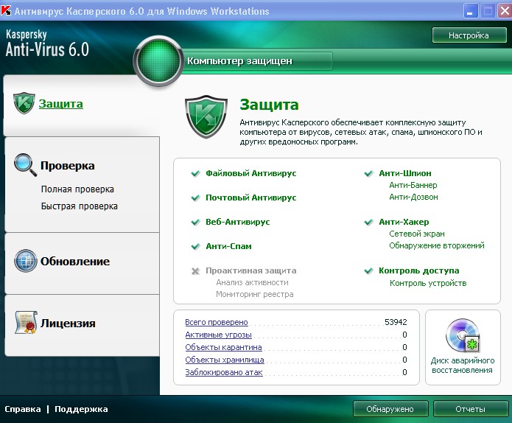Open the Защита section tab
Screen dimensions: 512x423
pyautogui.click(x=60, y=104)
